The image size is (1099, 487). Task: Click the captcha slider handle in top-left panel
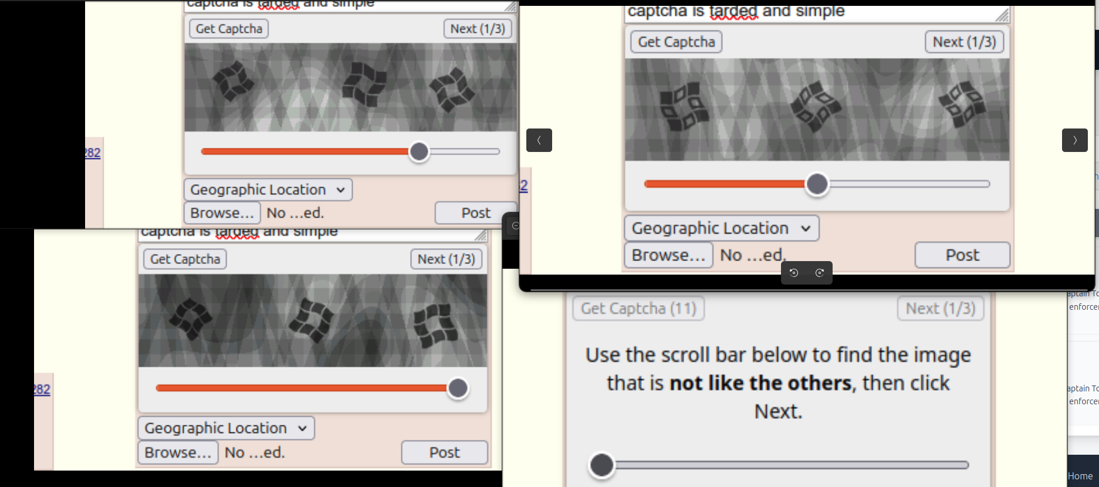click(x=419, y=151)
